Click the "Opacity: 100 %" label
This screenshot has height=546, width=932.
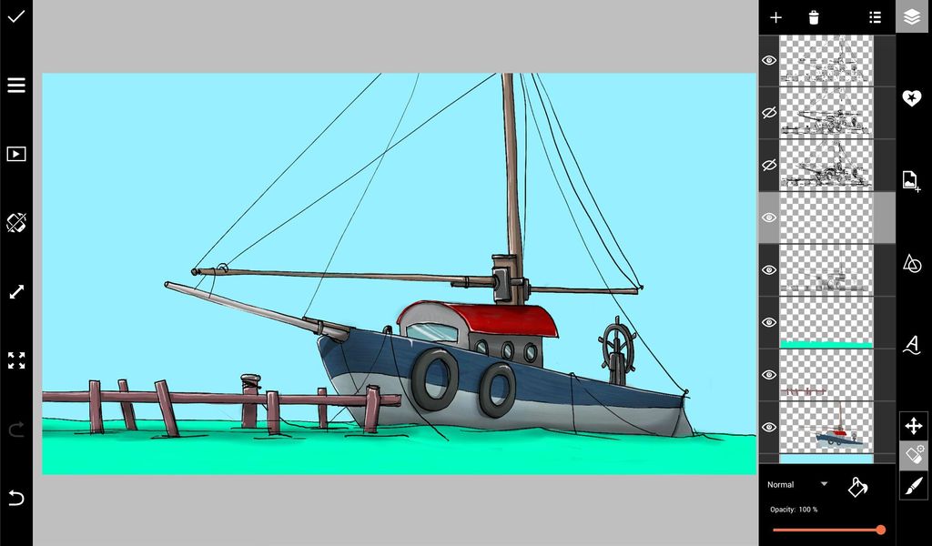coord(794,510)
